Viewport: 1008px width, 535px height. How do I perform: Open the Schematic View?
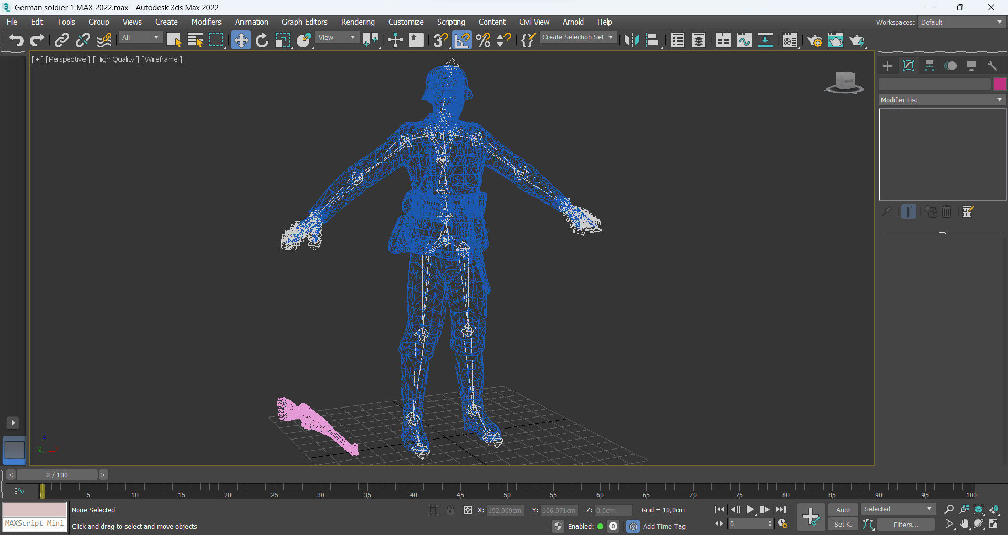coord(765,40)
